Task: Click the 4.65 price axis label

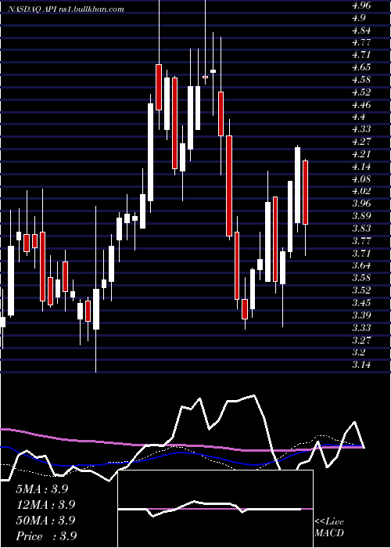Action: pyautogui.click(x=363, y=67)
